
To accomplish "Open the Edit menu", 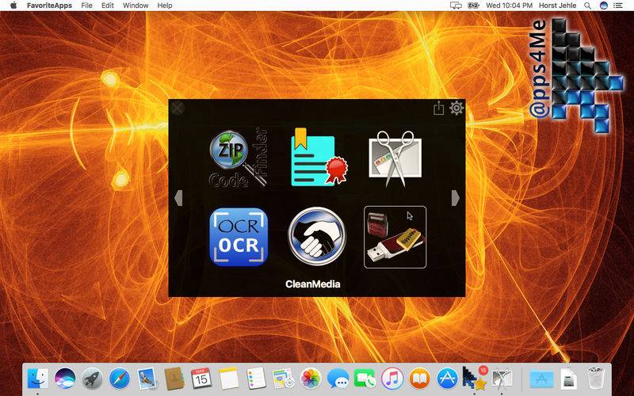I will [108, 6].
